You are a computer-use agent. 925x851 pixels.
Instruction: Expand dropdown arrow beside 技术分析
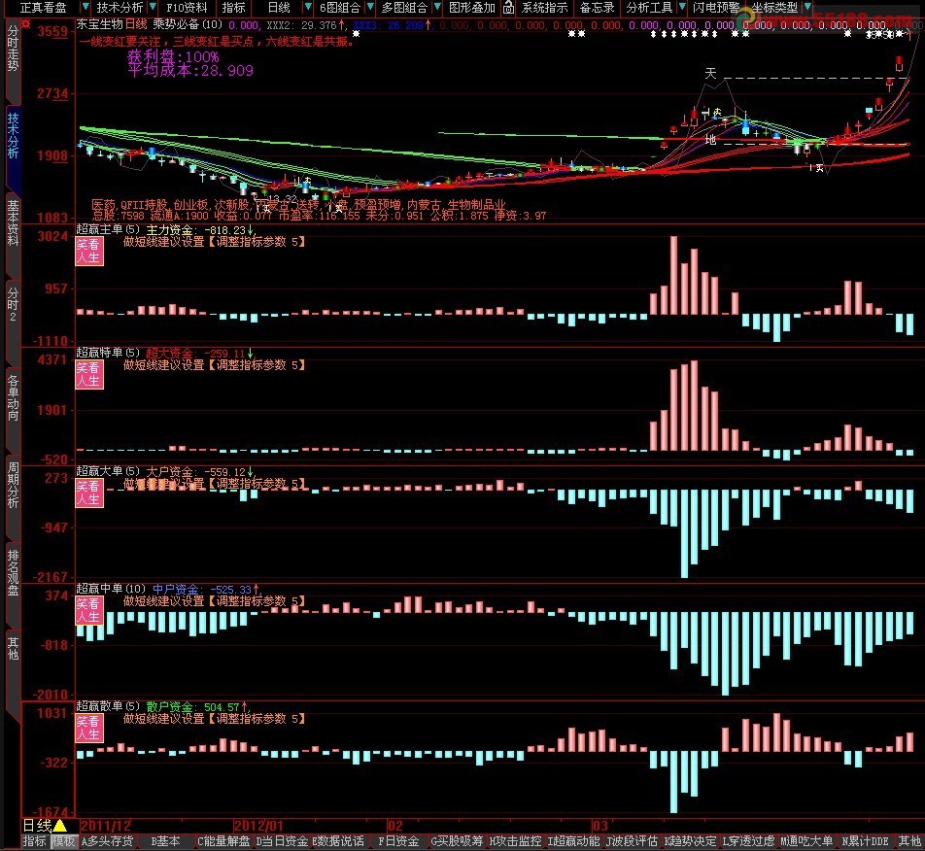coord(153,7)
